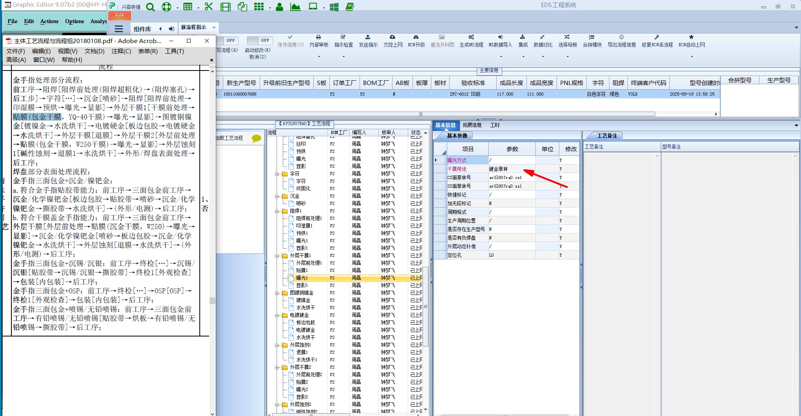The height and width of the screenshot is (416, 801).
Task: Open the 工具(T) menu in Acrobat
Action: coord(174,51)
